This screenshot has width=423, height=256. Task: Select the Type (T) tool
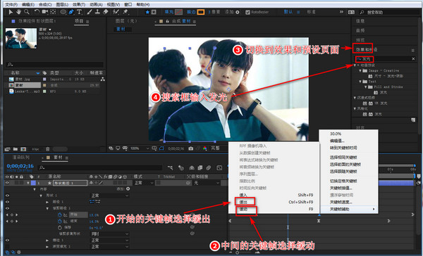click(79, 12)
